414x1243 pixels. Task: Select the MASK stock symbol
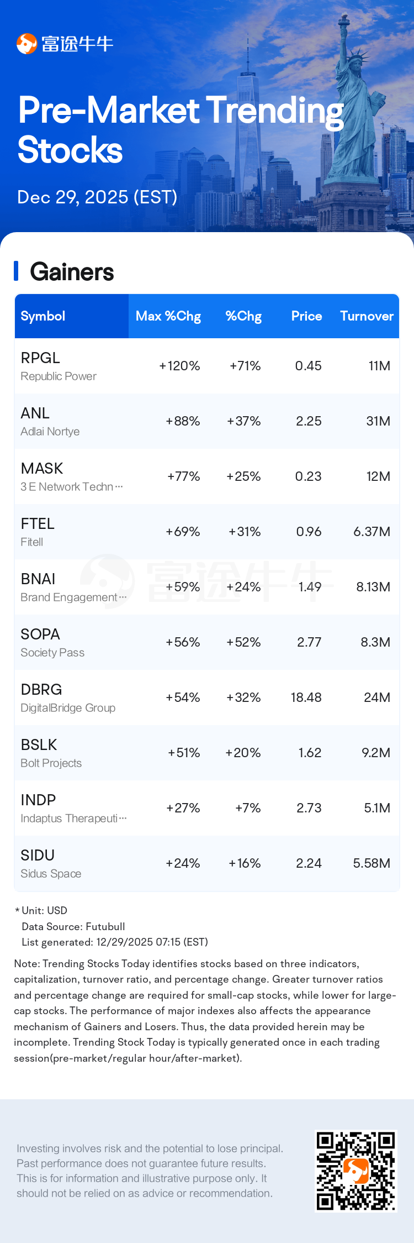tap(42, 469)
